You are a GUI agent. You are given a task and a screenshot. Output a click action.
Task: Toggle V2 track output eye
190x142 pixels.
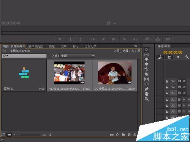coord(184,87)
